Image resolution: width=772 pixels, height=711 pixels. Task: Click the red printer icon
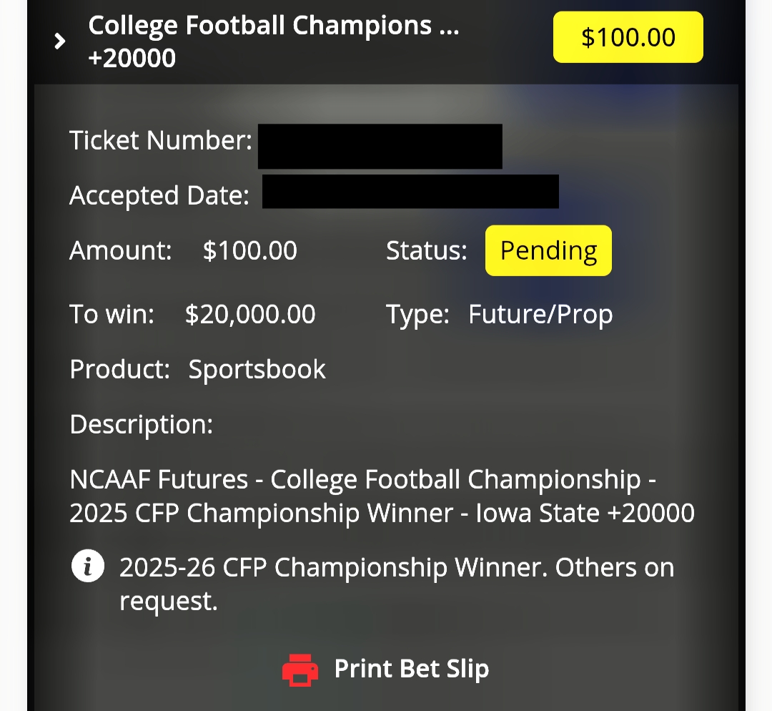300,670
